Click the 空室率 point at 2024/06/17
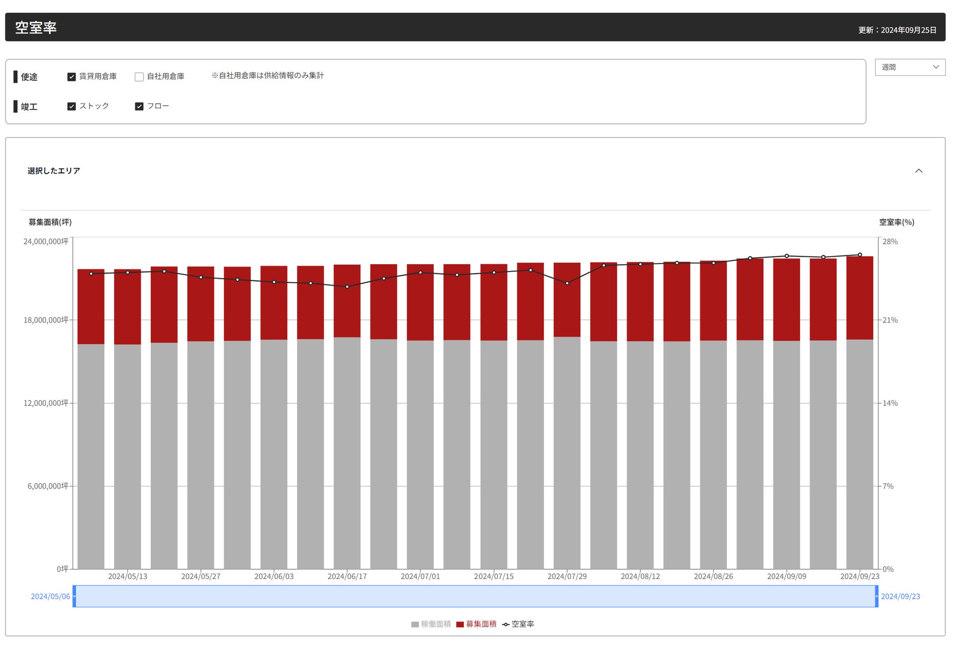This screenshot has height=652, width=954. (x=347, y=287)
